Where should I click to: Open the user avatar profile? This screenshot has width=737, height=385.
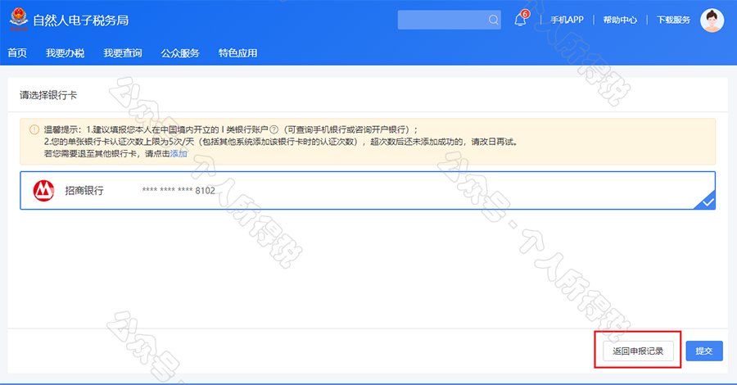point(712,20)
